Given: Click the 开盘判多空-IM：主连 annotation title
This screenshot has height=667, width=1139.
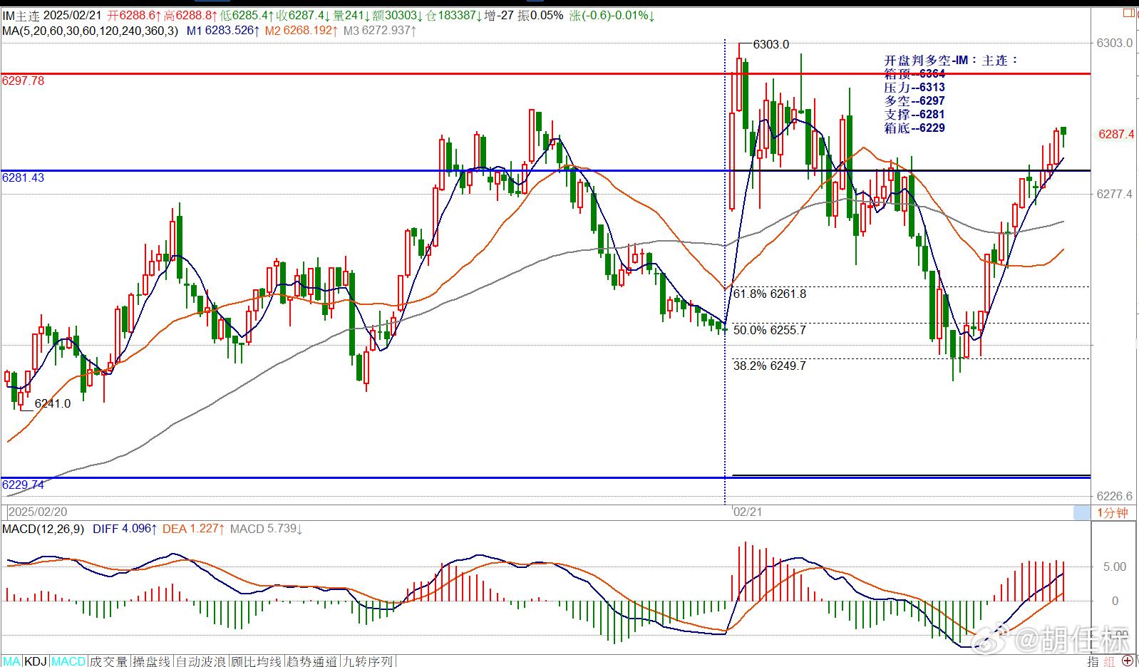Looking at the screenshot, I should (x=952, y=61).
